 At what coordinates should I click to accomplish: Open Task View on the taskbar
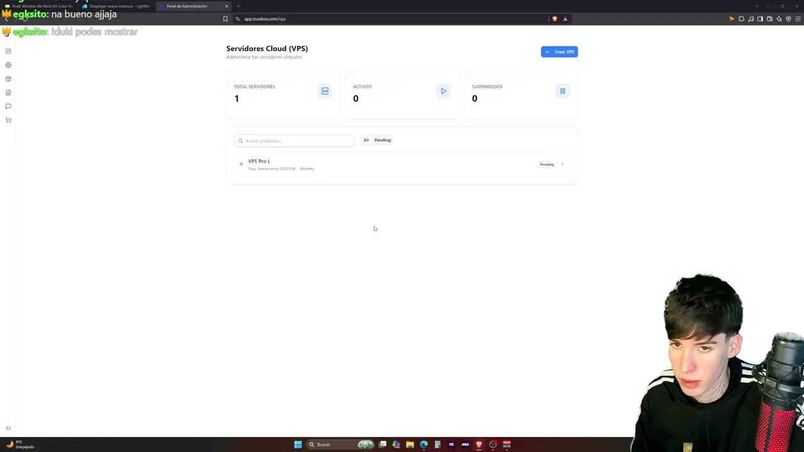(382, 444)
